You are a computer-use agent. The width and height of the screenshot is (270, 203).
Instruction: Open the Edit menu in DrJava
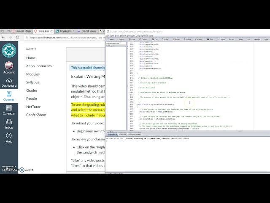[112, 36]
